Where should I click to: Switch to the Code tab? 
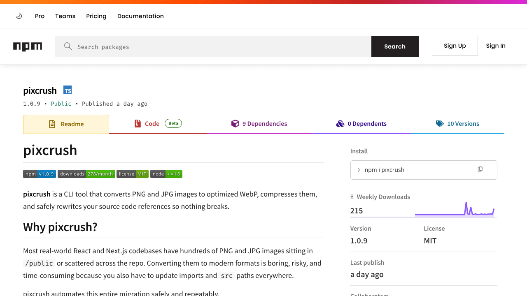158,124
